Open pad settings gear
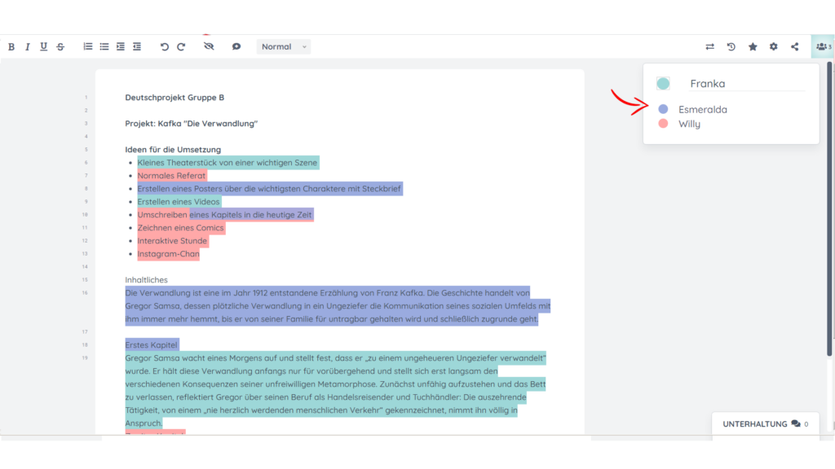This screenshot has width=835, height=469. click(774, 46)
